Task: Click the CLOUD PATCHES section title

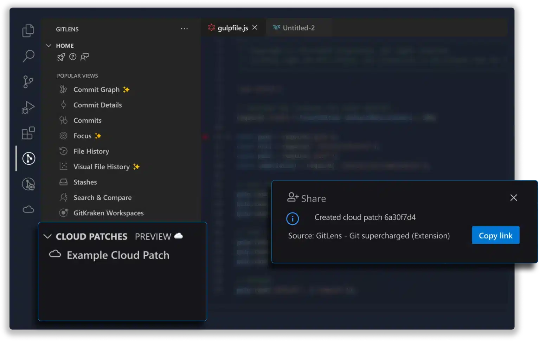Action: click(91, 237)
